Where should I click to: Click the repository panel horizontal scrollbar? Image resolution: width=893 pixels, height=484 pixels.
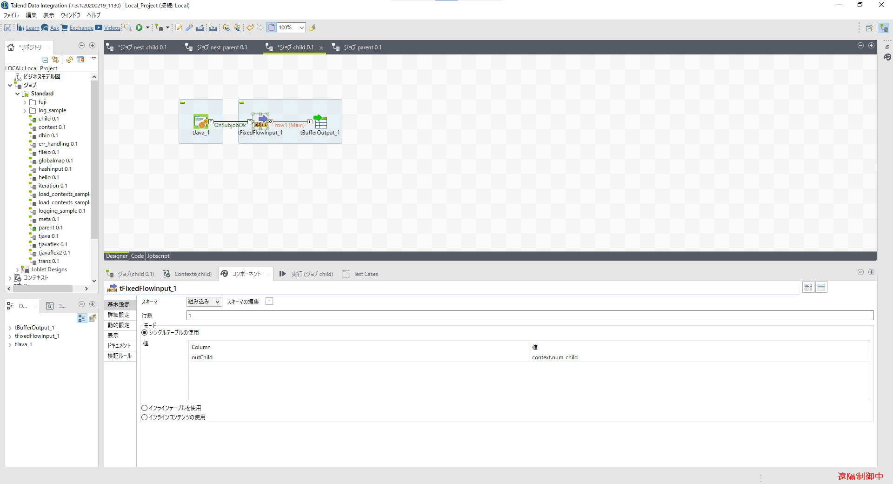43,289
